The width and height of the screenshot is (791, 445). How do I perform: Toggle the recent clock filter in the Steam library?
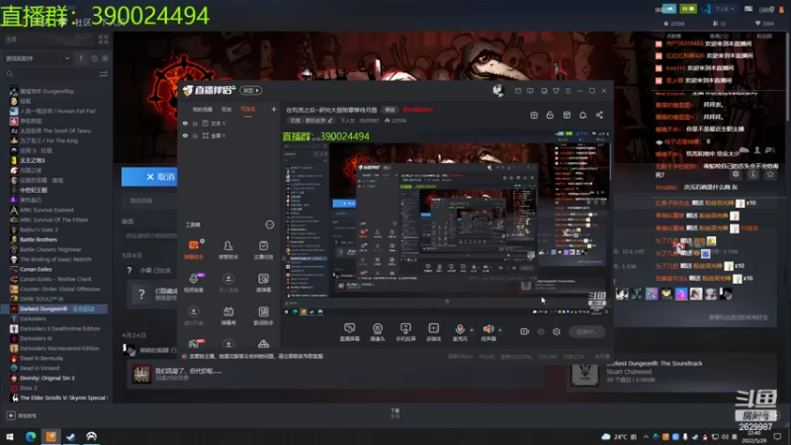click(x=94, y=58)
